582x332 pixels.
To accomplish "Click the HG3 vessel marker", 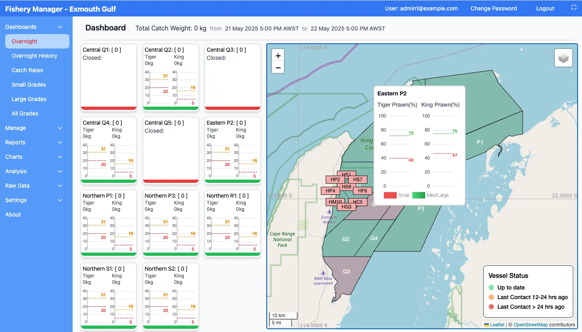I will 346,207.
